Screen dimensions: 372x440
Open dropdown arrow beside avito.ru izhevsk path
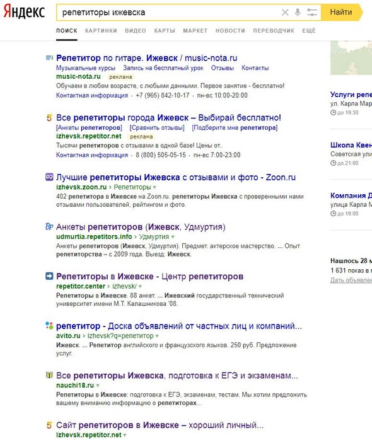click(157, 336)
